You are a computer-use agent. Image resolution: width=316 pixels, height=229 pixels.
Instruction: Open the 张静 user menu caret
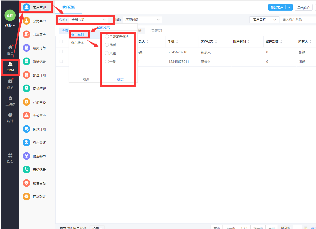14,26
